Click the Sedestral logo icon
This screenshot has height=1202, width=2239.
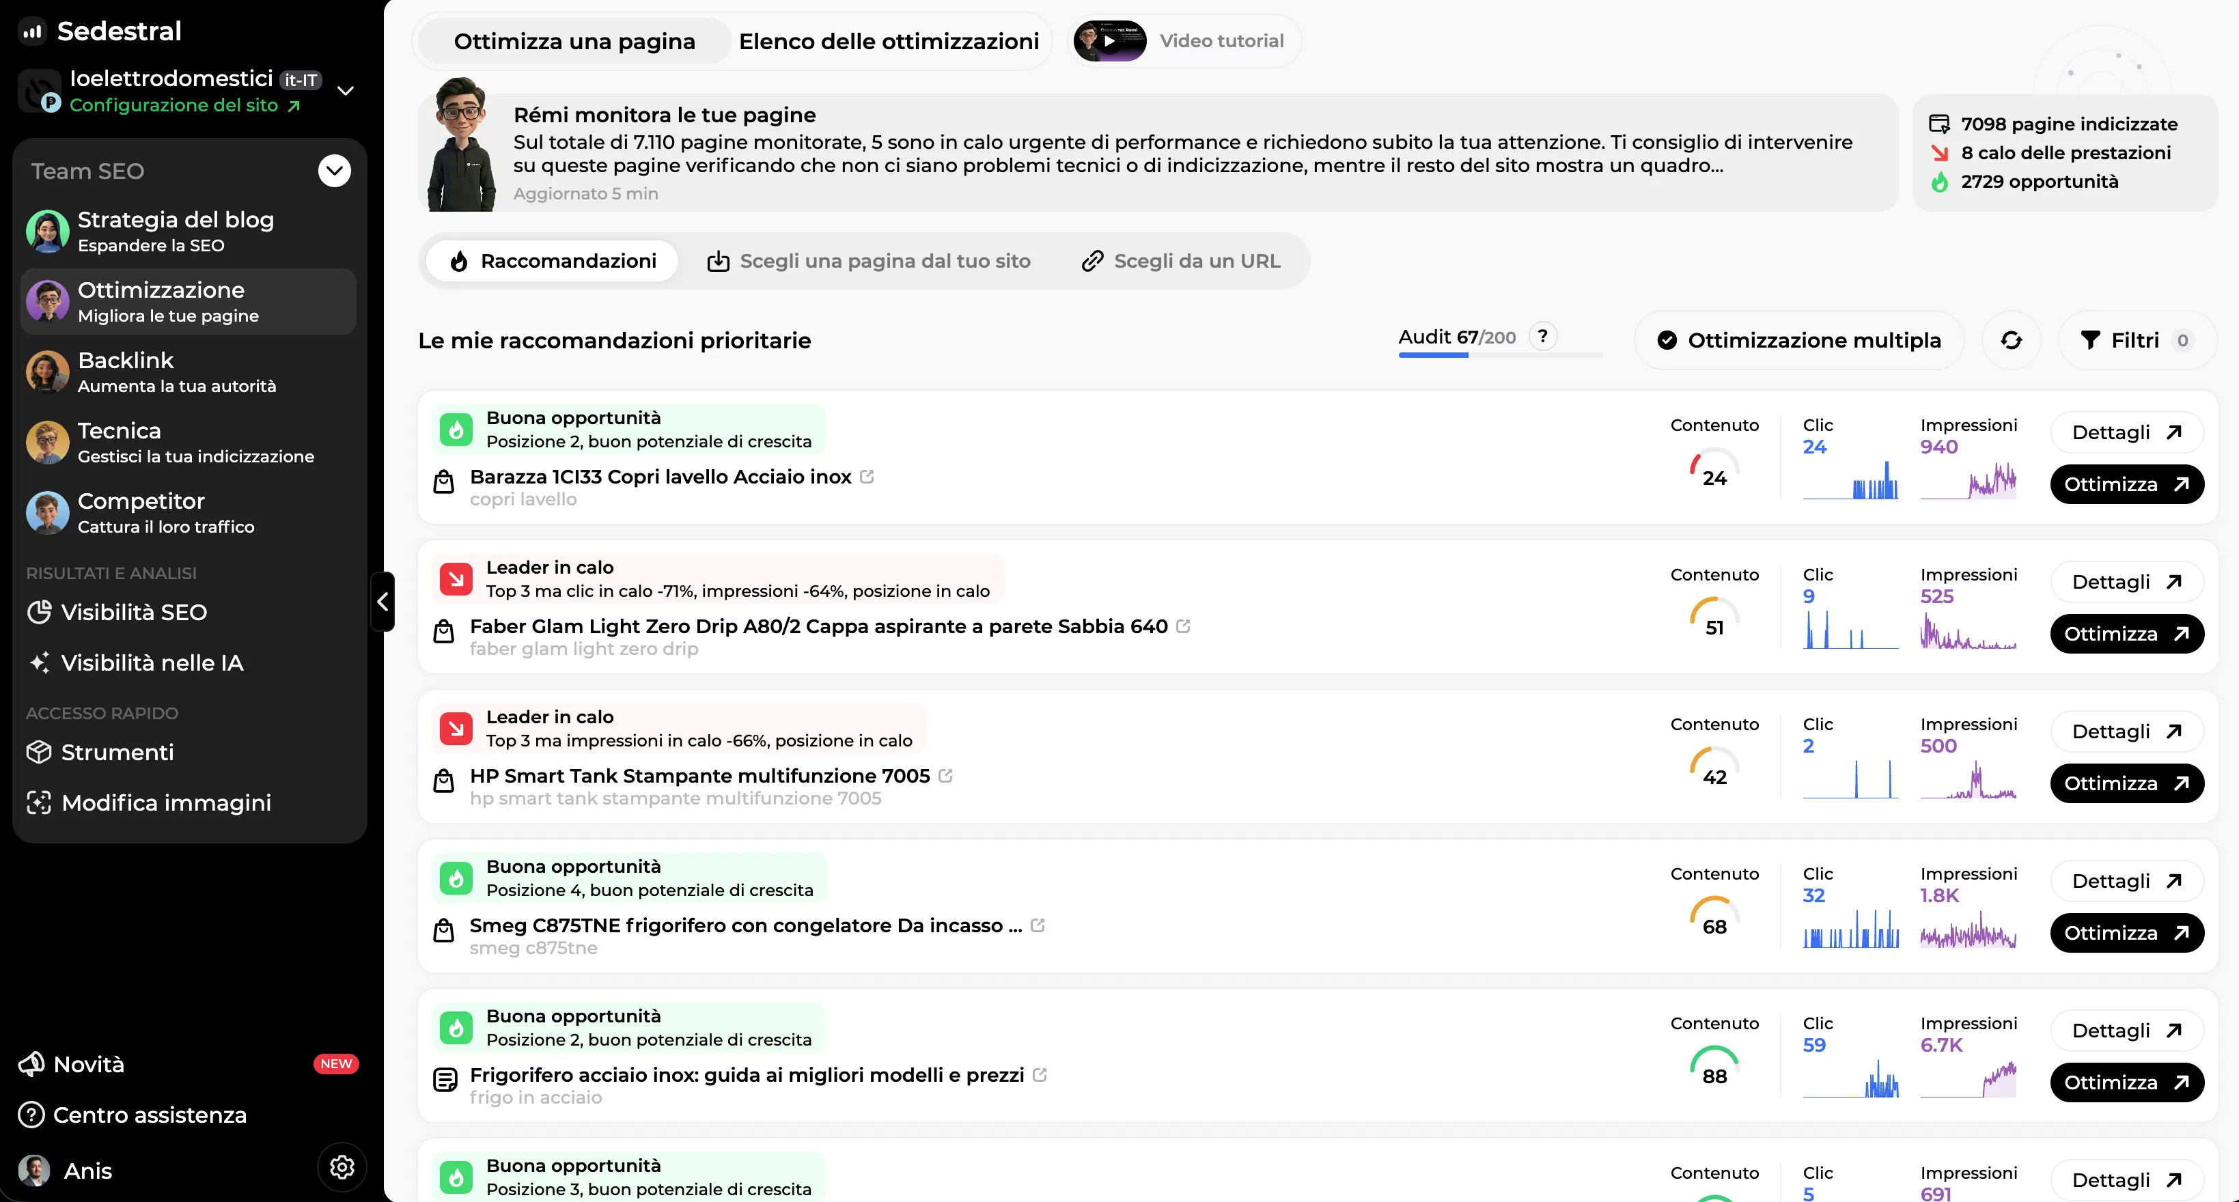click(x=33, y=31)
